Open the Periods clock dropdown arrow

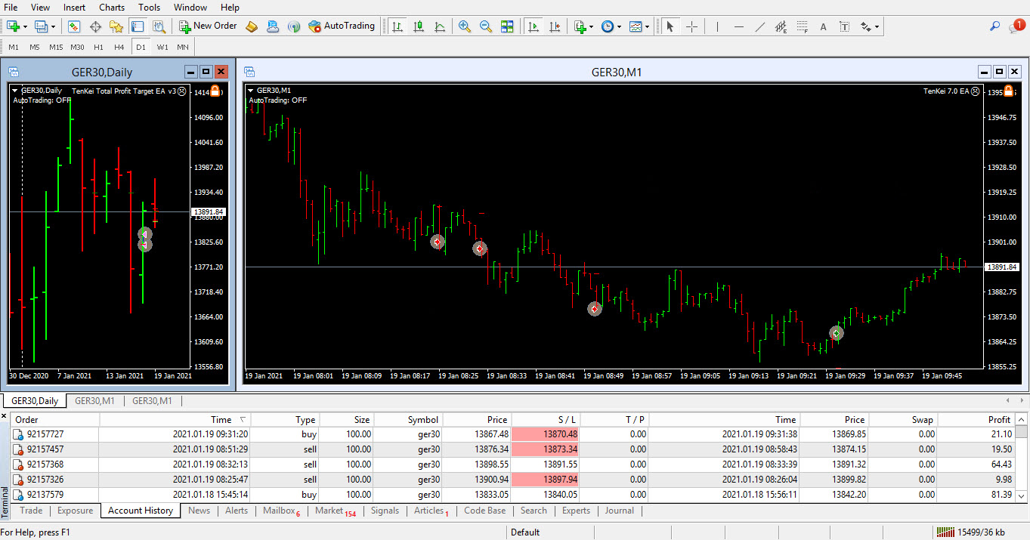[x=619, y=26]
